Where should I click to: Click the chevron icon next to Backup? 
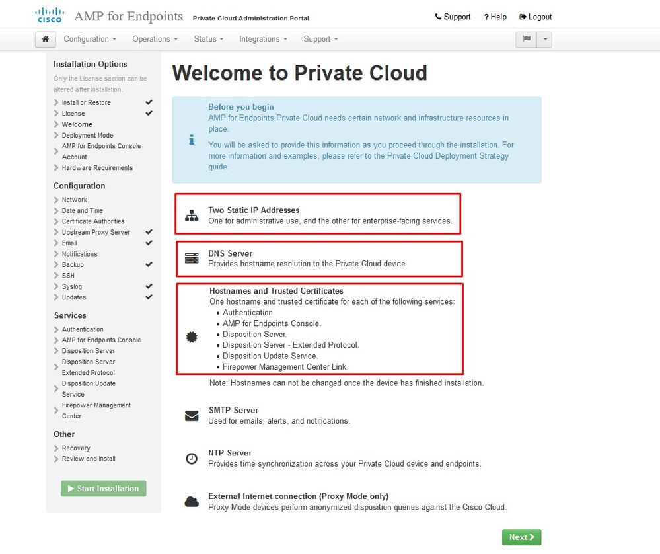pos(56,264)
